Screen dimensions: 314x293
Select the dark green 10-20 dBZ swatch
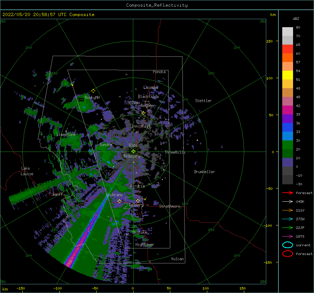[x=287, y=154]
